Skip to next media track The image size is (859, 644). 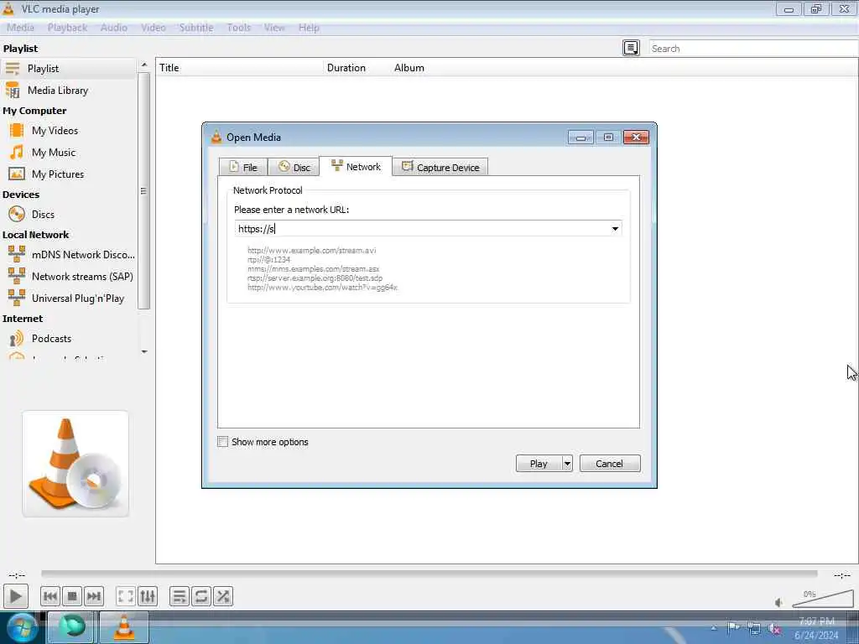click(94, 596)
